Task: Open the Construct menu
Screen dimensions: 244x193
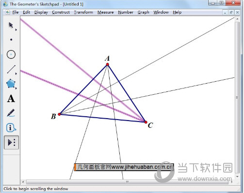Action: point(61,12)
